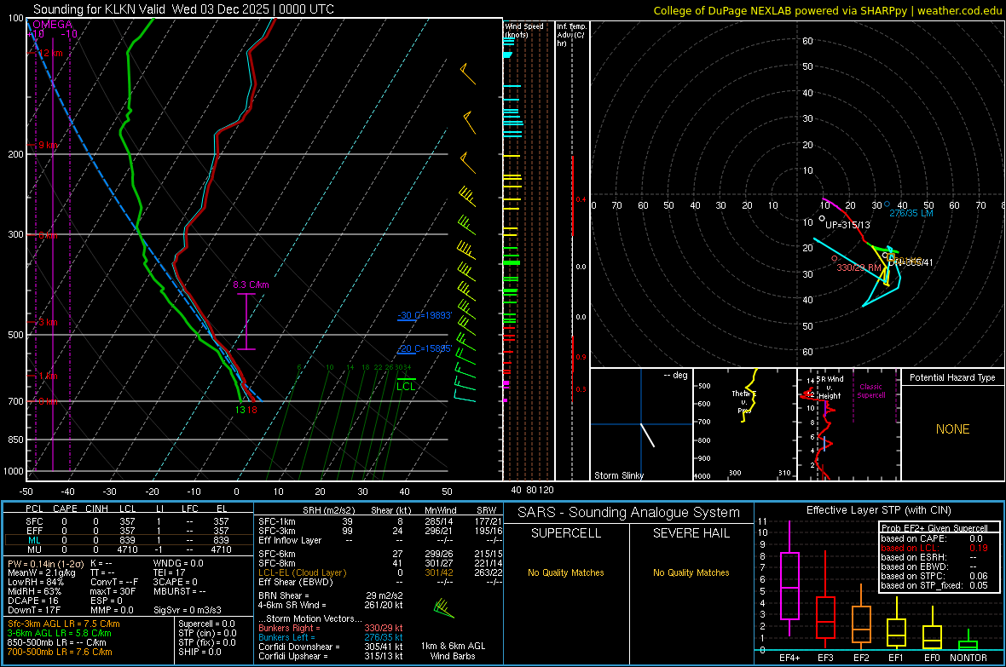Click the UP=315/13 hodograph label

coord(847,225)
